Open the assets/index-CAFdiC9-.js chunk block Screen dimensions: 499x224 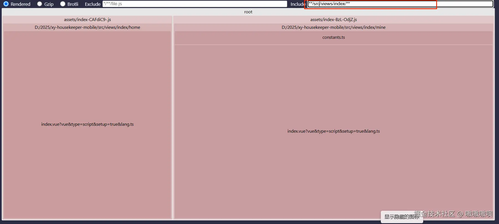click(87, 20)
